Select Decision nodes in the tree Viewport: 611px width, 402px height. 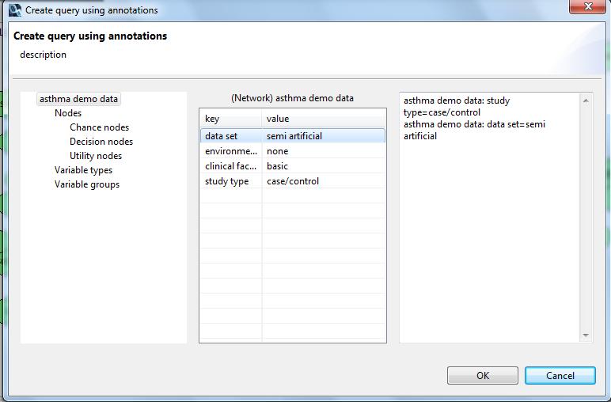tap(101, 142)
